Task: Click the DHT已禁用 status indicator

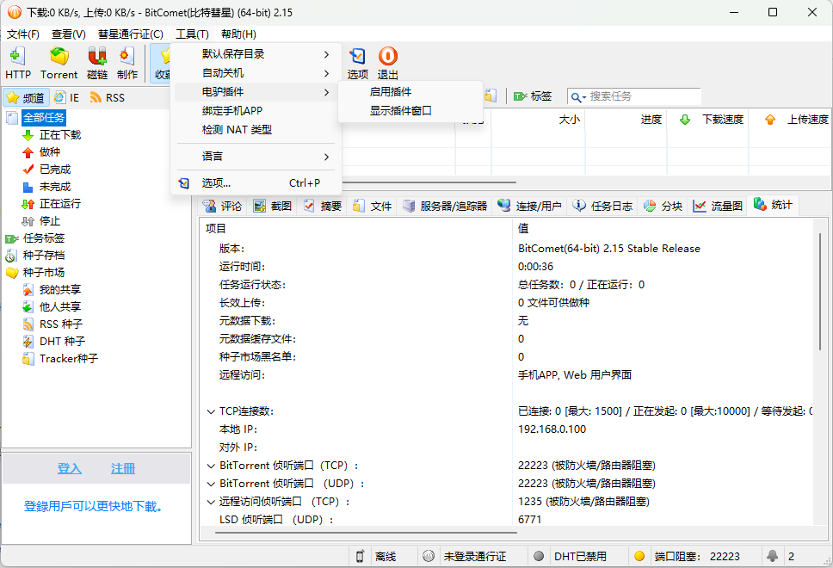Action: pos(570,556)
